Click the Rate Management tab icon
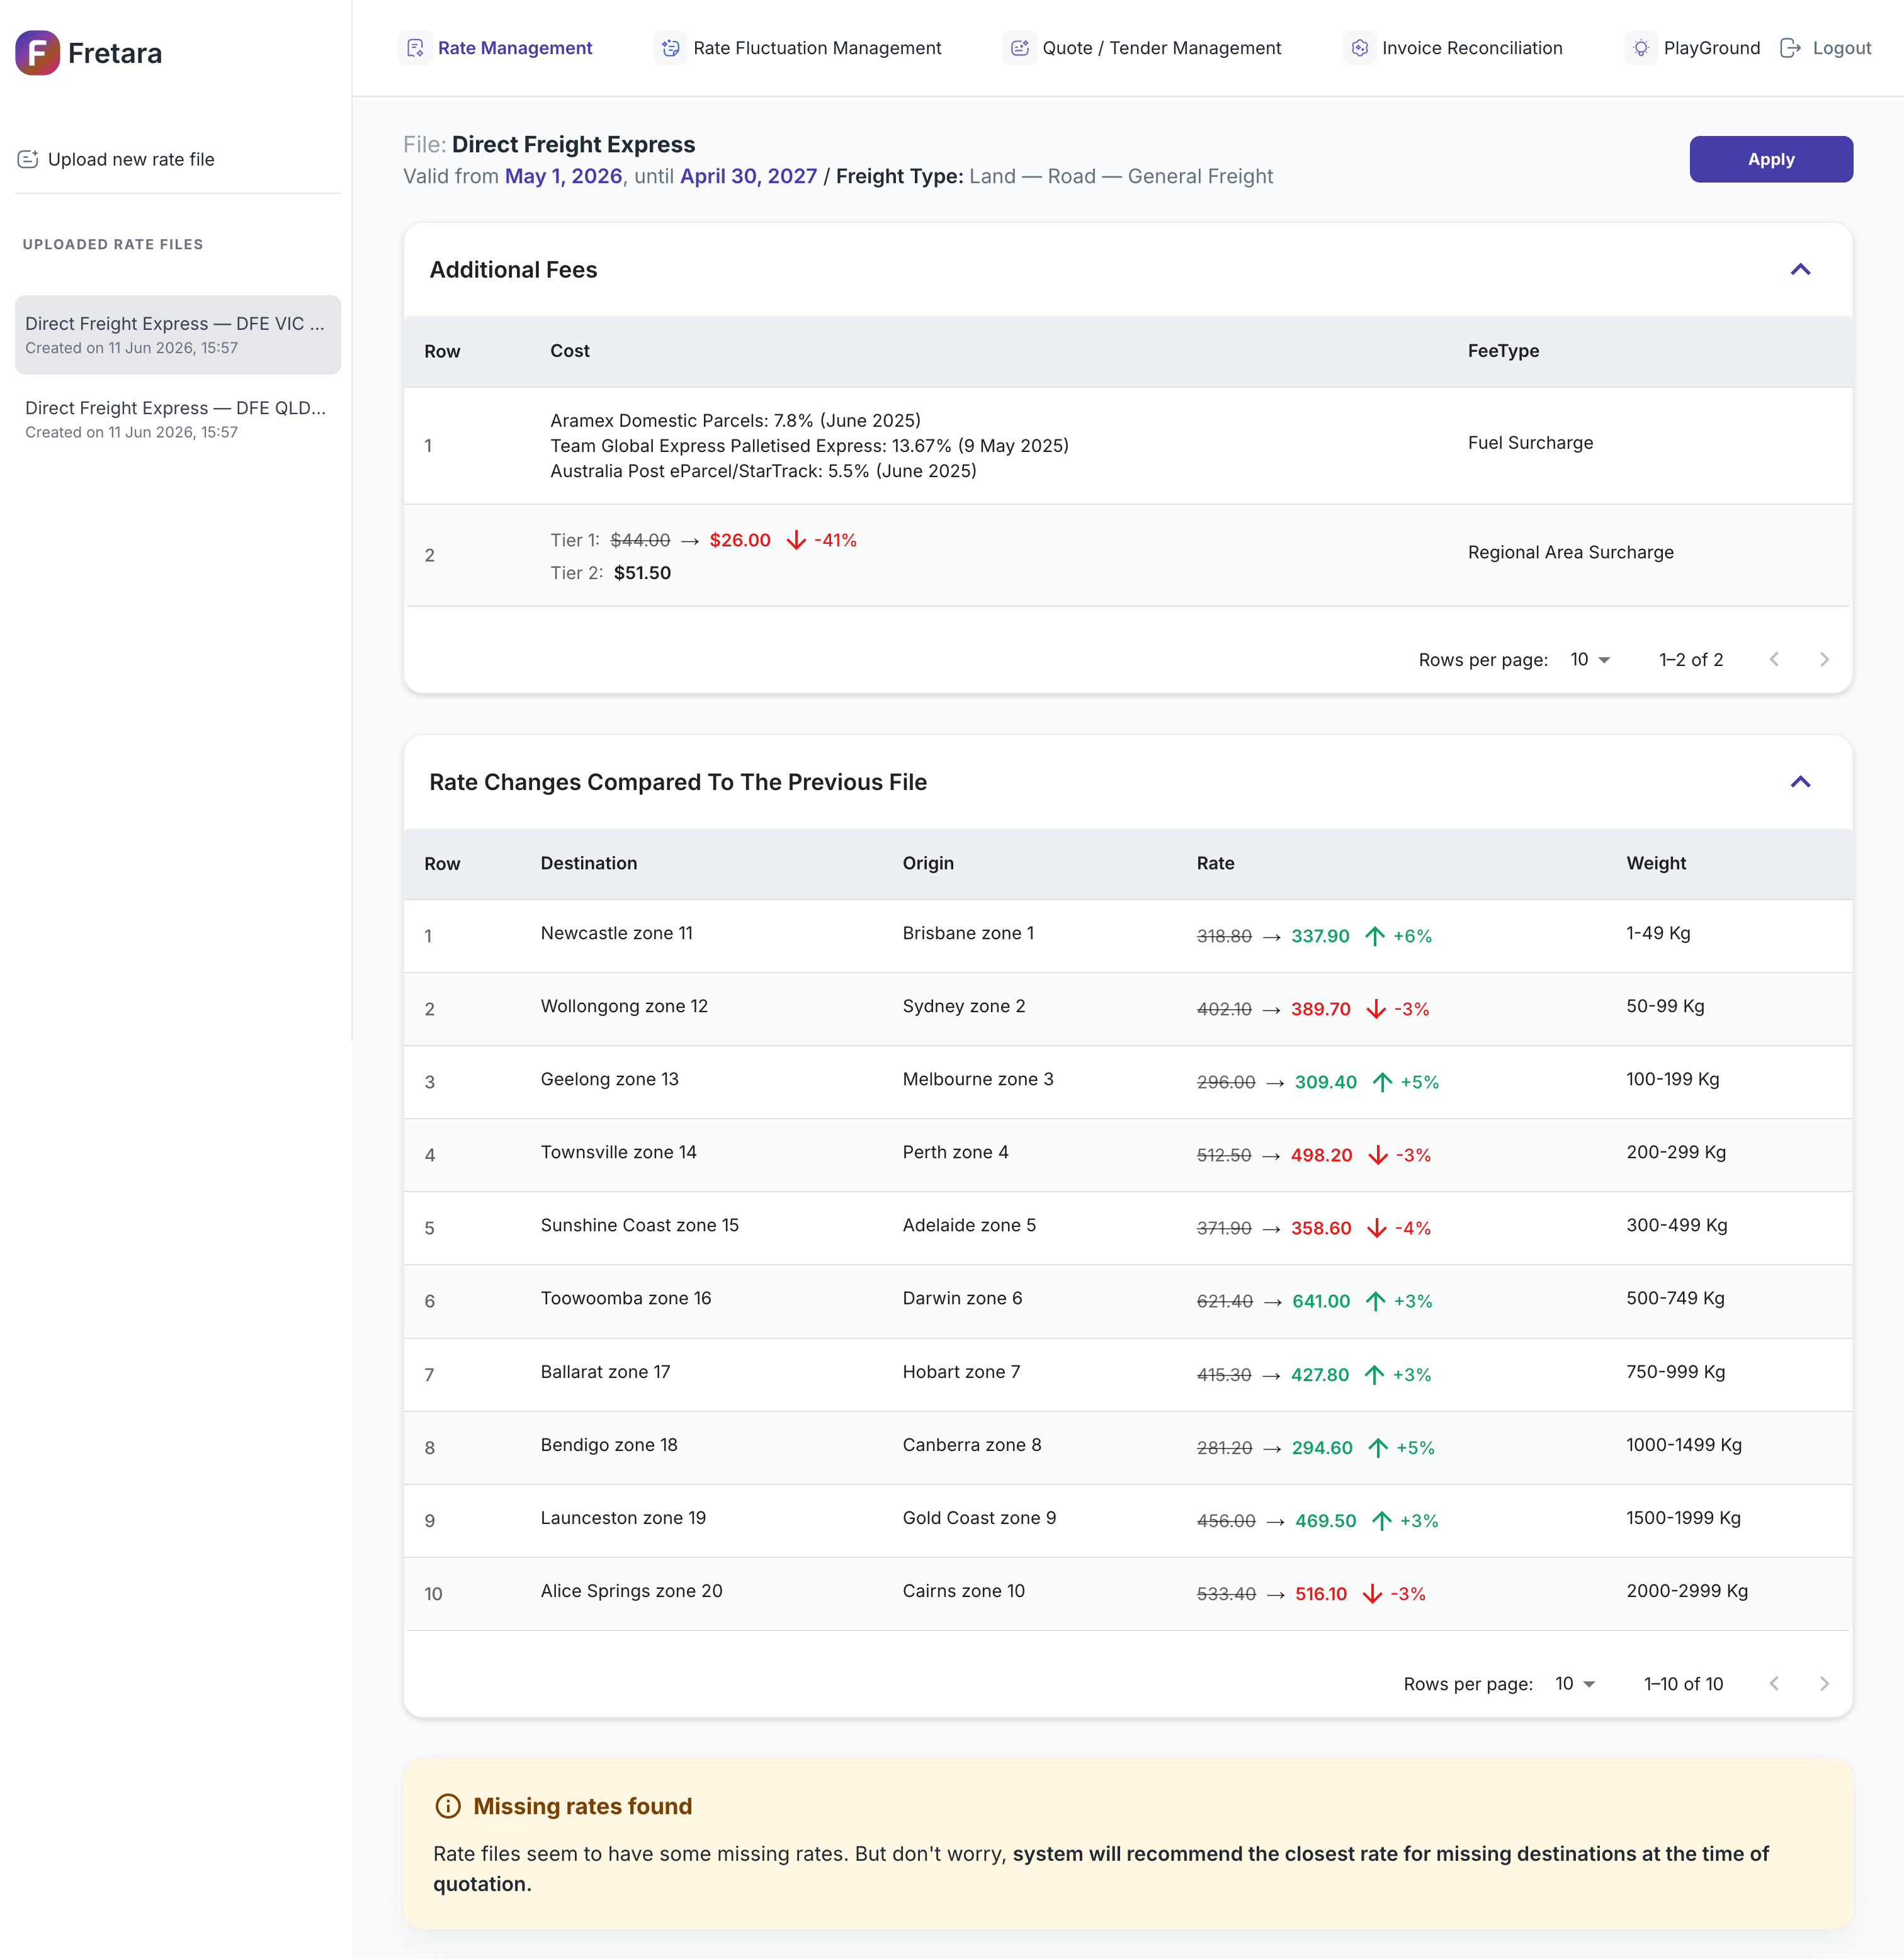This screenshot has width=1904, height=1959. tap(415, 48)
